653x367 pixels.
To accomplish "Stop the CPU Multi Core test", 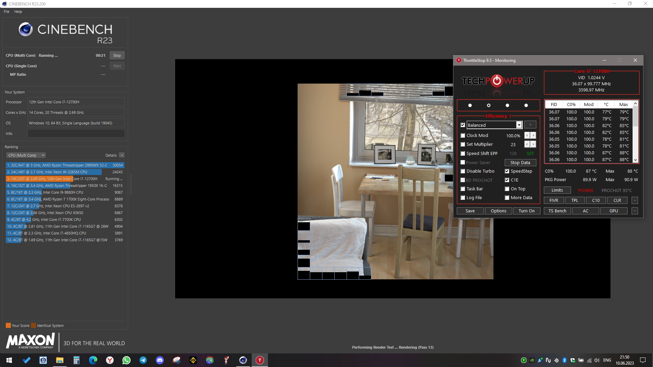I will tap(117, 55).
